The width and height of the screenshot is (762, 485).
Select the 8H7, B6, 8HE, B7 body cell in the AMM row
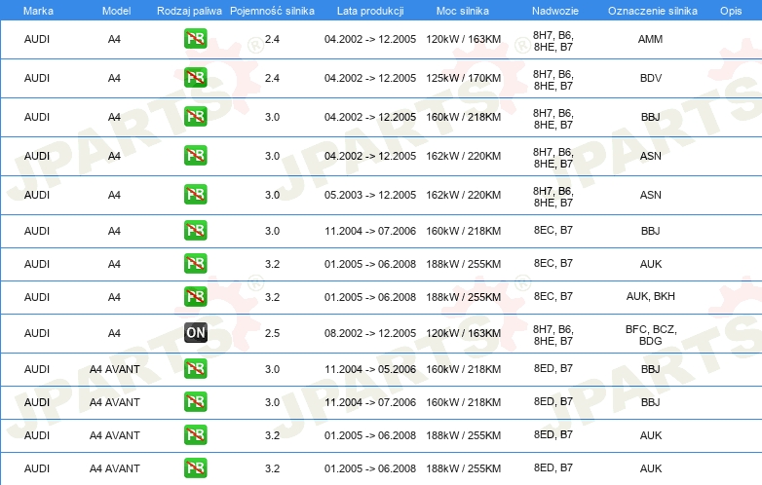tap(553, 41)
